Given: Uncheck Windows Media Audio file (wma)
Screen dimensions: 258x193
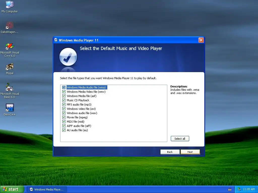Looking at the screenshot, I should pyautogui.click(x=64, y=87).
